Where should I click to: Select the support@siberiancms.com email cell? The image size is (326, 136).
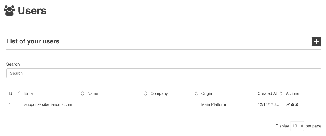[x=48, y=104]
